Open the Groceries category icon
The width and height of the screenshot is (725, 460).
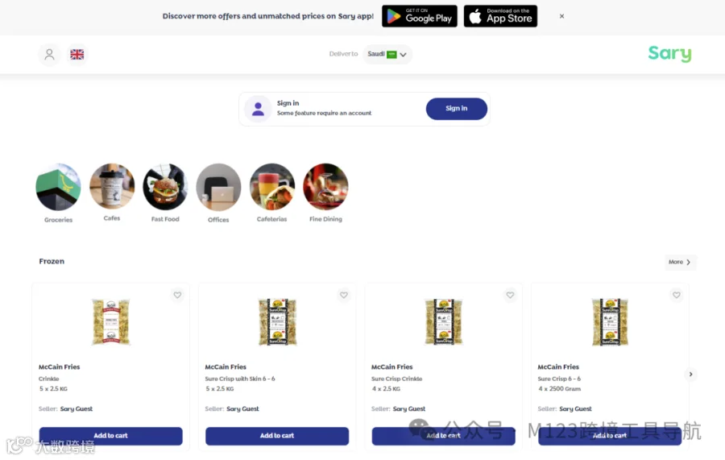pos(58,187)
